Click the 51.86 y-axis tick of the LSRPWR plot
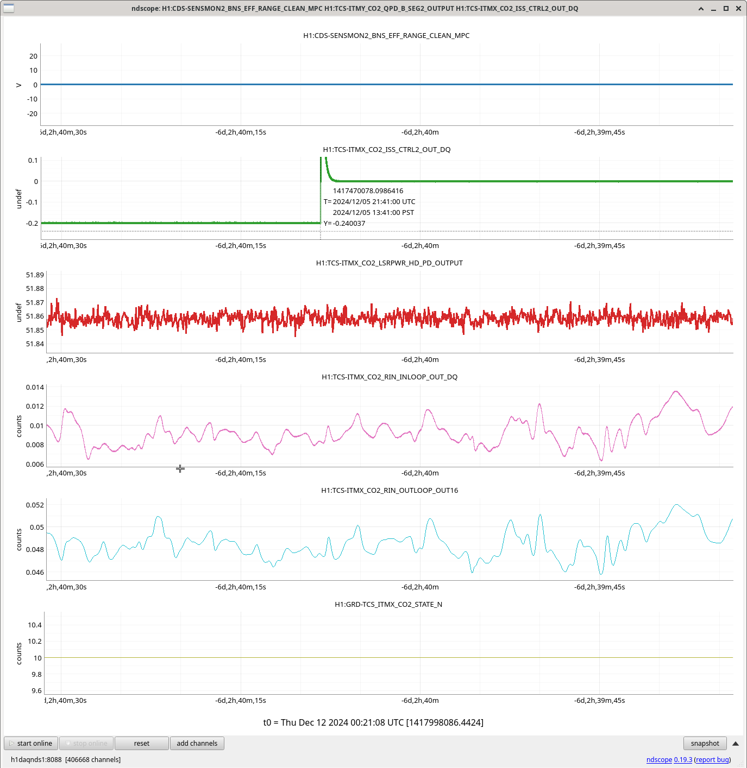This screenshot has height=768, width=747. tap(35, 316)
